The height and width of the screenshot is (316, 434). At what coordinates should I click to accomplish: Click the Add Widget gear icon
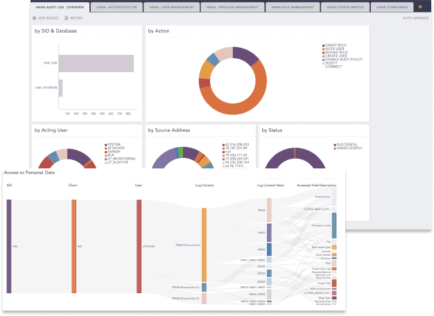point(35,18)
